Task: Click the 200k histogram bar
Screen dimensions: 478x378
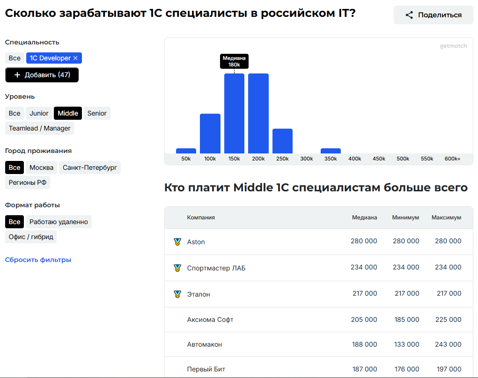Action: pyautogui.click(x=258, y=113)
